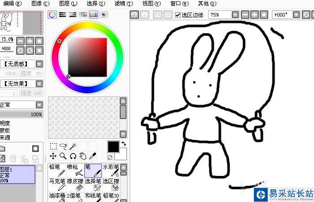Click the undo arrow in top toolbar
The height and width of the screenshot is (202, 314).
tap(135, 15)
